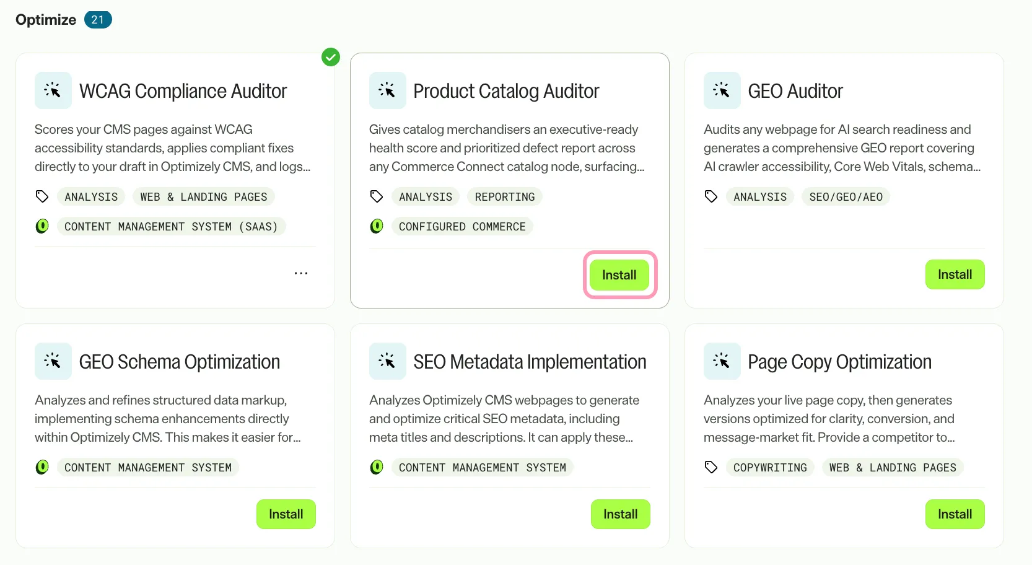Click the SEO Metadata Implementation agent icon
This screenshot has width=1032, height=565.
[388, 361]
